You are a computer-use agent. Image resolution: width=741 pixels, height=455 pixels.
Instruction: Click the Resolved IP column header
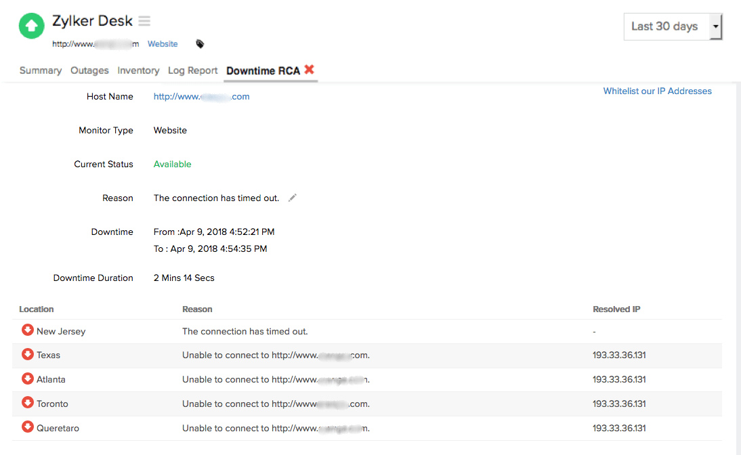click(x=616, y=309)
